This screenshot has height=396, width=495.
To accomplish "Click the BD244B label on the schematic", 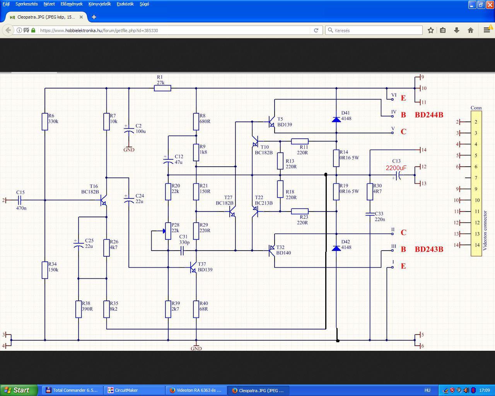I will click(x=429, y=115).
